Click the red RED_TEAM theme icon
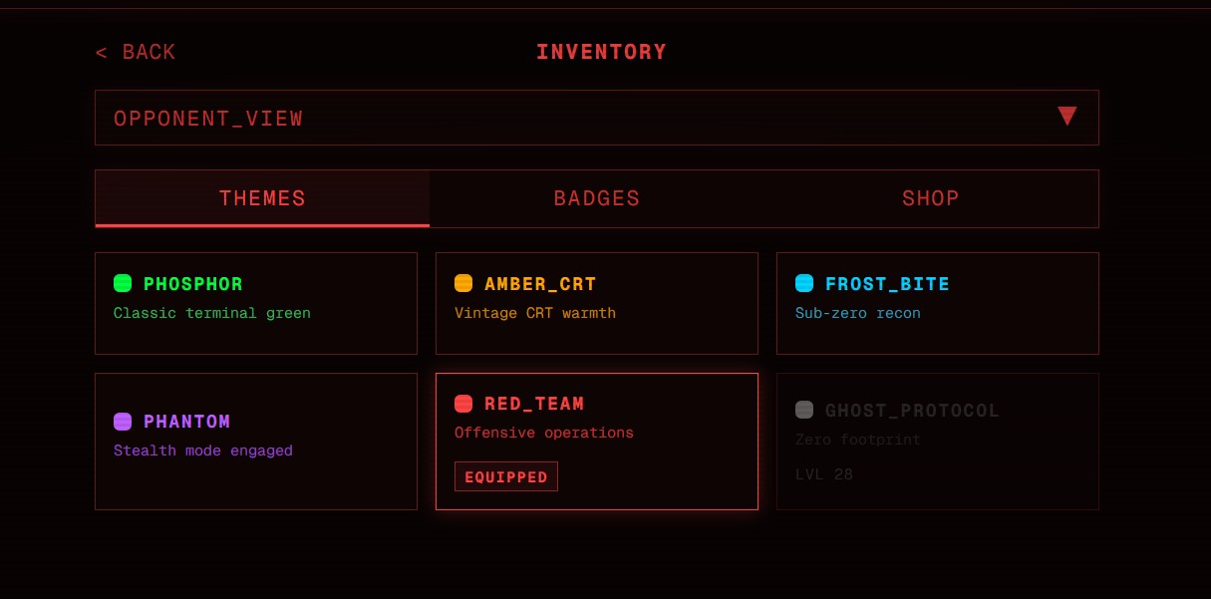 tap(463, 403)
